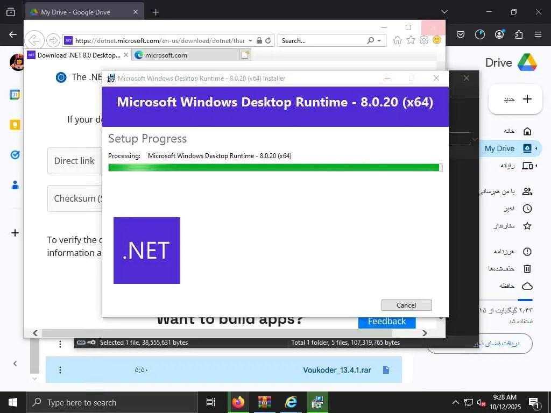Image resolution: width=551 pixels, height=413 pixels.
Task: Click the security lock icon in address bar
Action: 259,40
